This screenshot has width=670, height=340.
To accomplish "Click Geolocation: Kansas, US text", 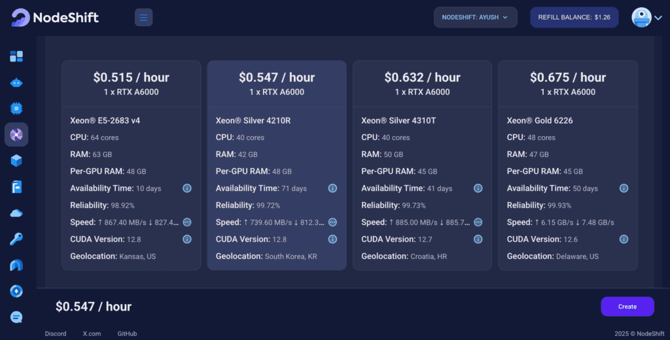I will click(113, 256).
